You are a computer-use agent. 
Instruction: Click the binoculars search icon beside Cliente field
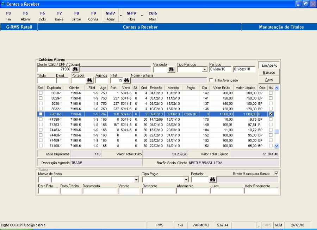[x=75, y=69]
